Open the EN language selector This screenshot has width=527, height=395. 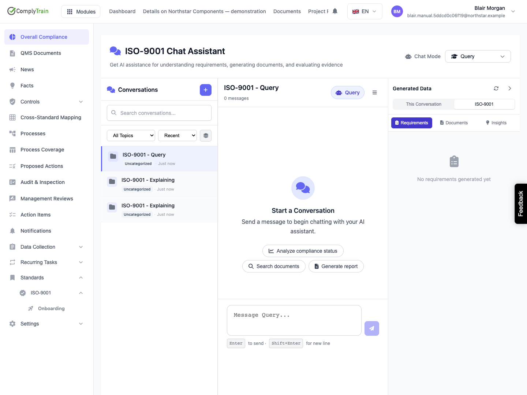365,11
